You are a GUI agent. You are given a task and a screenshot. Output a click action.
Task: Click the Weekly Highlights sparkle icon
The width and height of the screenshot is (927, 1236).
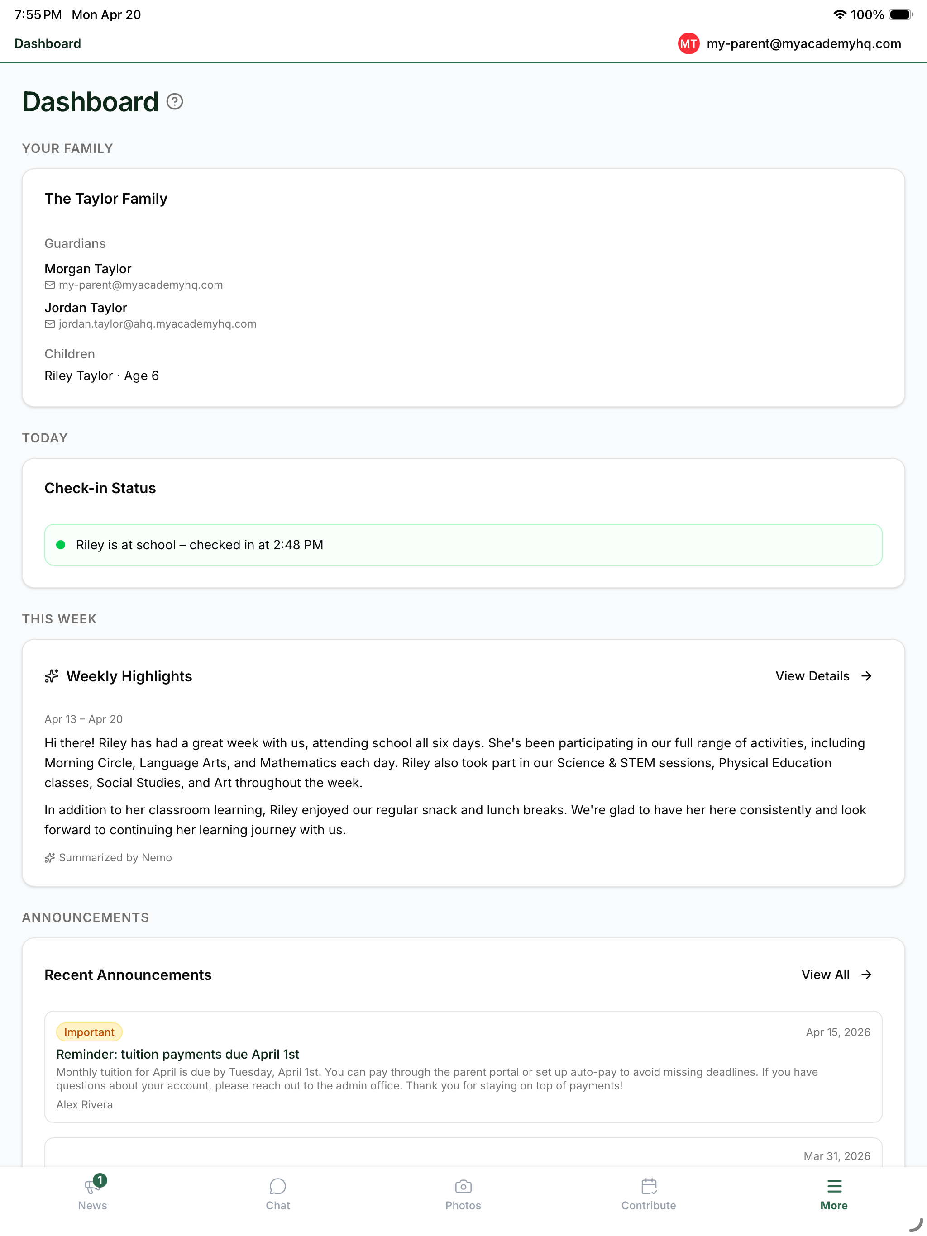52,676
